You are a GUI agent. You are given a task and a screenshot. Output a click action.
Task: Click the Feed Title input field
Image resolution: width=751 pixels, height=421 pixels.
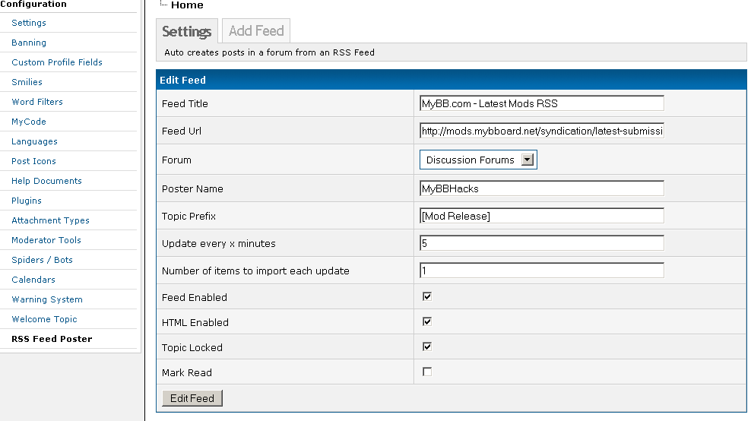coord(541,103)
